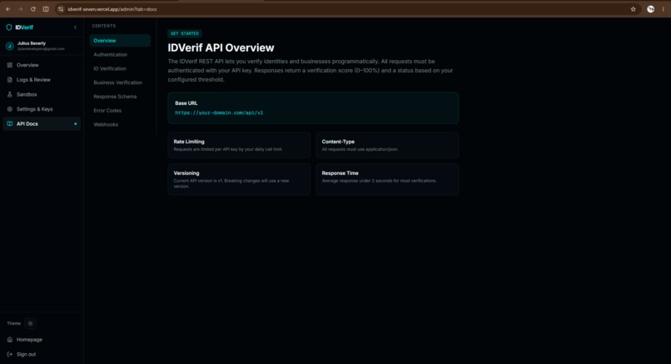The image size is (671, 364).
Task: Click the browser address bar URL
Action: click(112, 9)
